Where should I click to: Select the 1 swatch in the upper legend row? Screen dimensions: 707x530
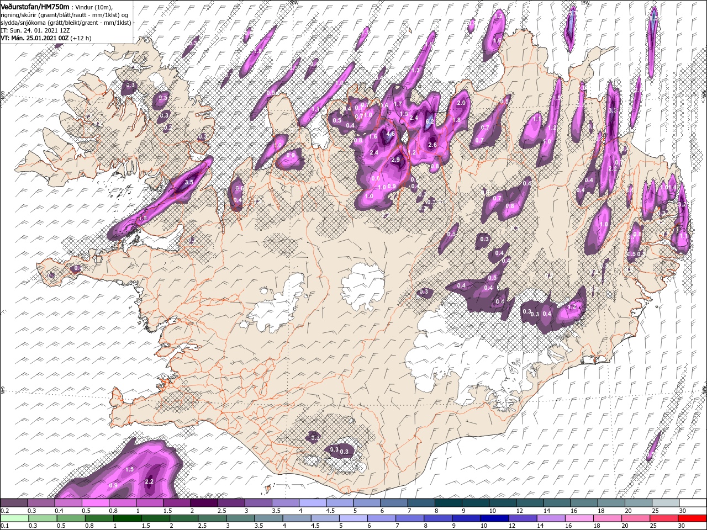pos(150,503)
